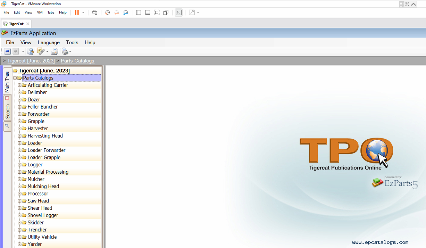Select Material Processing in the tree
The height and width of the screenshot is (248, 426).
point(48,172)
